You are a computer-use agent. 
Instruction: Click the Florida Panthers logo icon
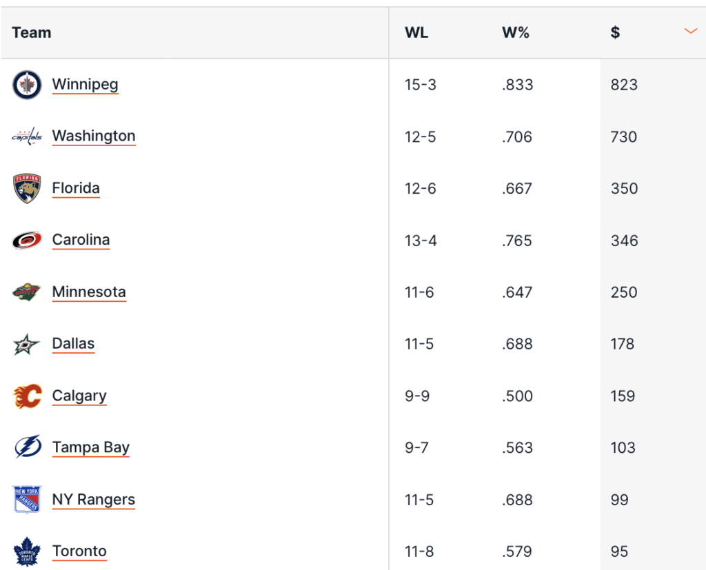point(27,188)
